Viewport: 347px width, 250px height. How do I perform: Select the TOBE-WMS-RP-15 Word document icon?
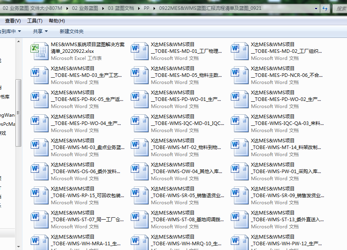click(x=39, y=196)
